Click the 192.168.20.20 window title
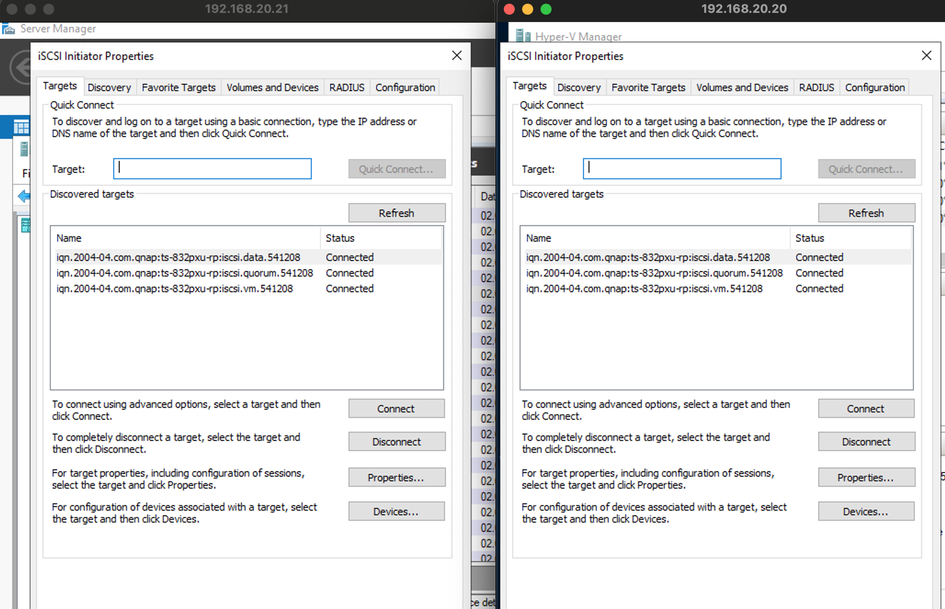The image size is (945, 609). tap(744, 9)
